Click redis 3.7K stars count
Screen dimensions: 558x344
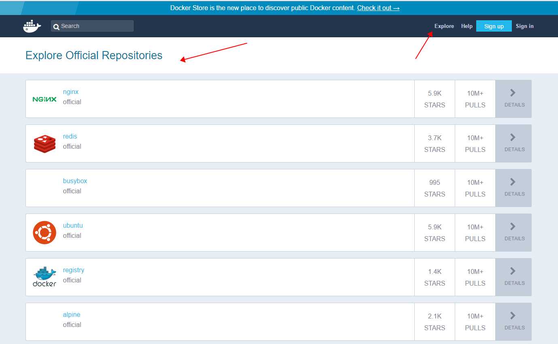click(x=434, y=138)
